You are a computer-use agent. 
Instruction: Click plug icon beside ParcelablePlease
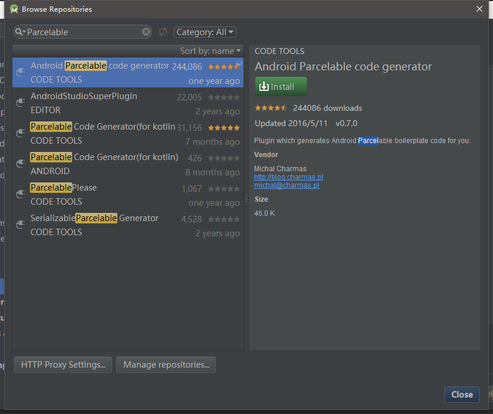click(x=21, y=195)
